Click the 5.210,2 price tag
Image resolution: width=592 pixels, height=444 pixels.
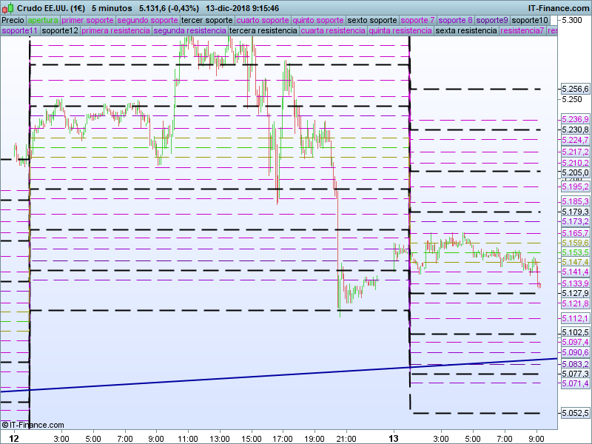[x=575, y=163]
